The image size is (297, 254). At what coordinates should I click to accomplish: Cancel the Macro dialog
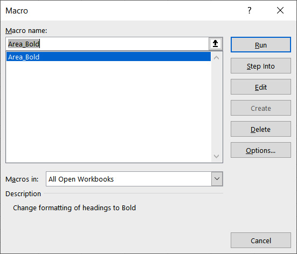click(x=261, y=240)
